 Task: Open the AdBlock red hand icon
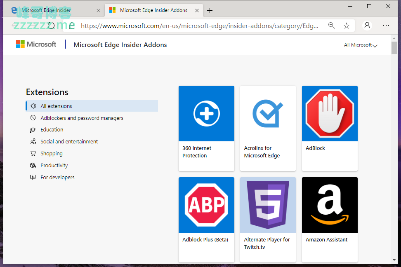point(330,113)
